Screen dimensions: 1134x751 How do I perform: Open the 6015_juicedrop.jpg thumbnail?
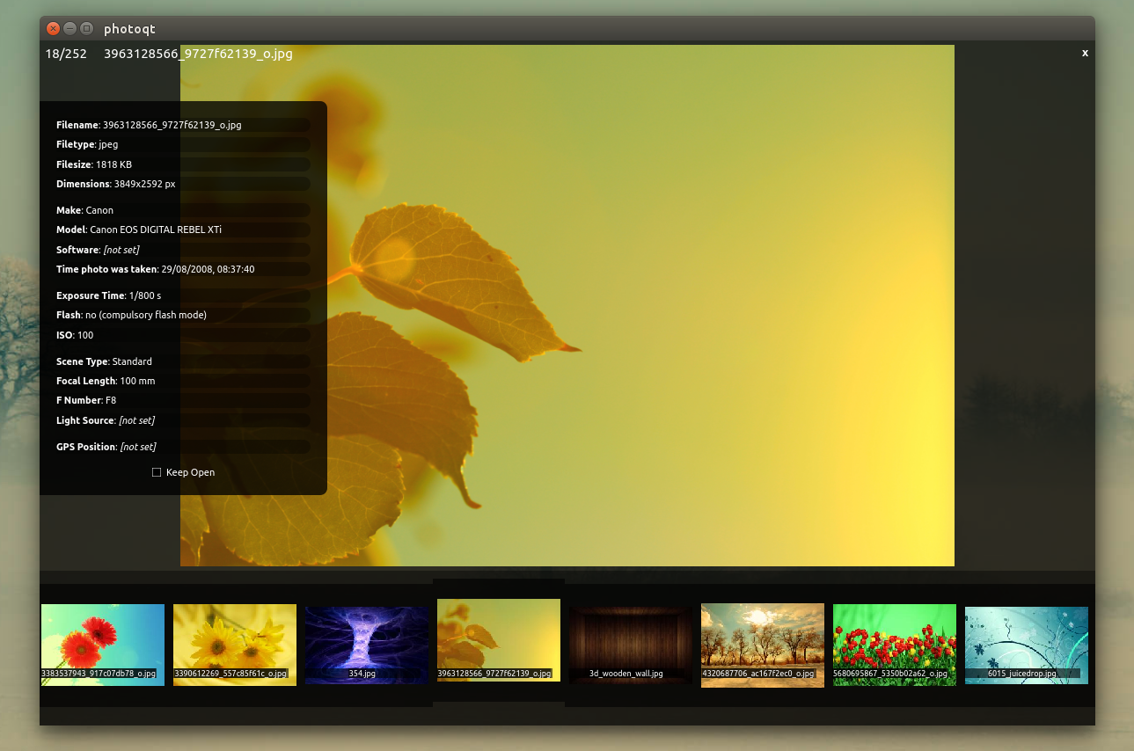(x=1027, y=645)
